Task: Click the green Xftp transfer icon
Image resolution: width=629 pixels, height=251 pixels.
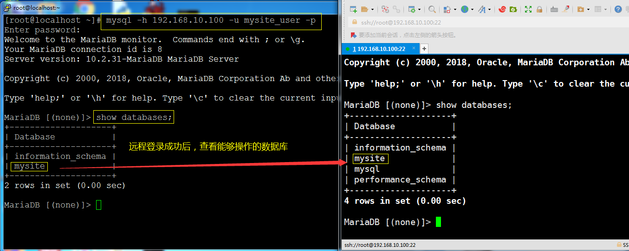Action: [513, 9]
